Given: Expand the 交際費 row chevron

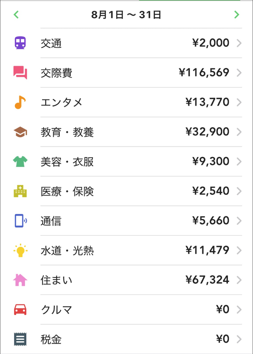Looking at the screenshot, I should (239, 73).
